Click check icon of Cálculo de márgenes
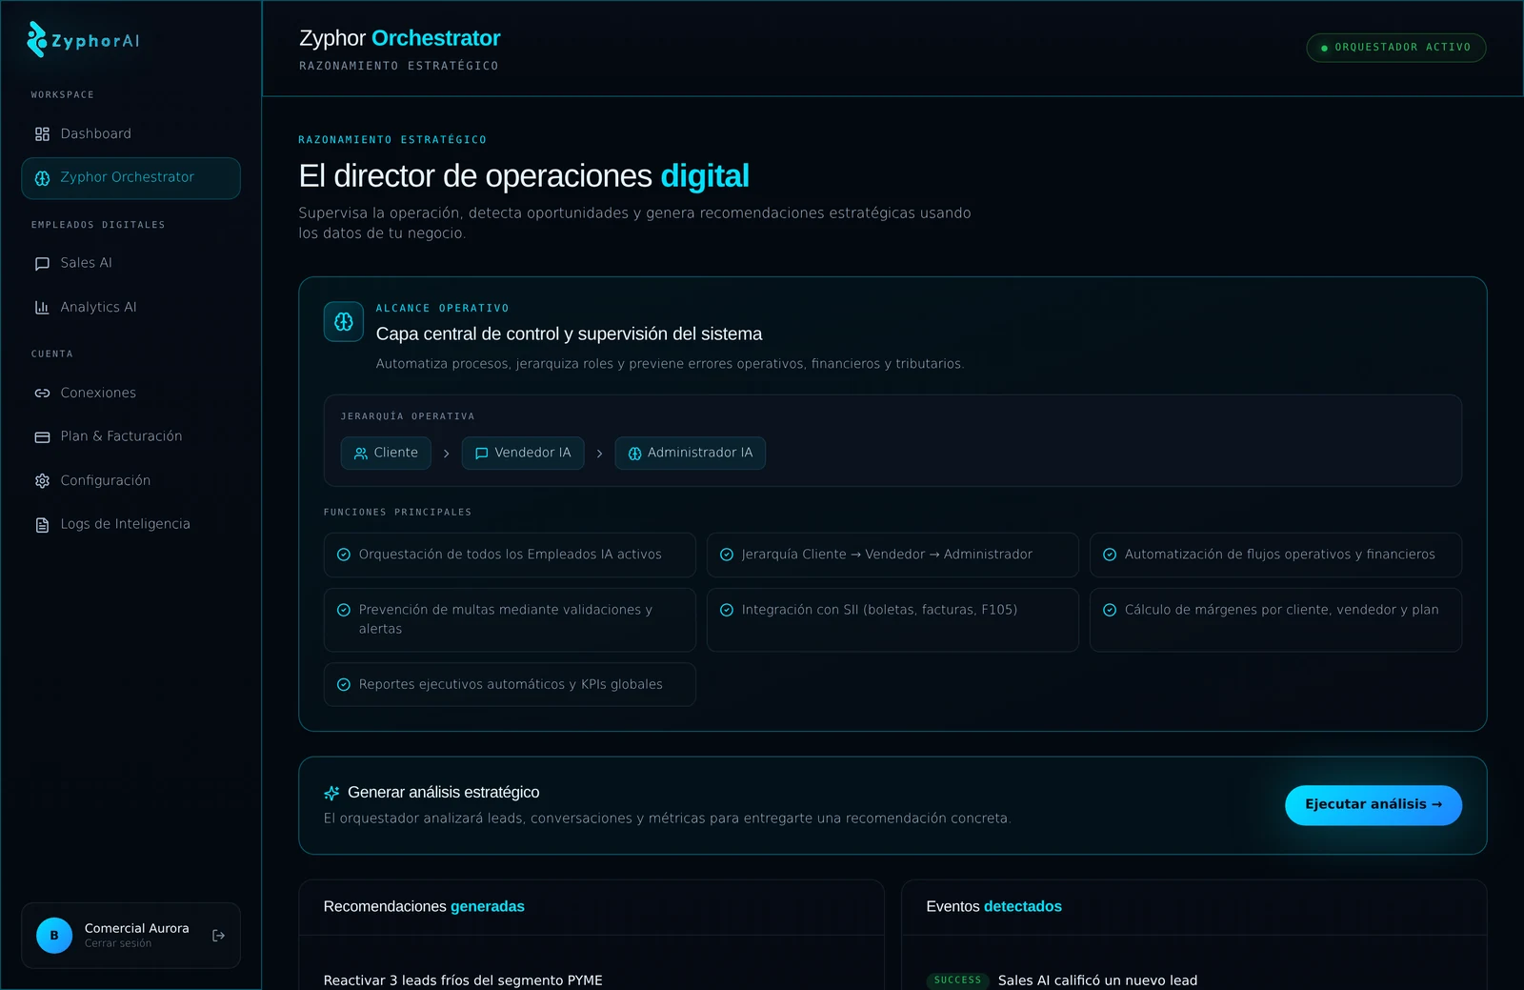Image resolution: width=1524 pixels, height=990 pixels. tap(1110, 610)
